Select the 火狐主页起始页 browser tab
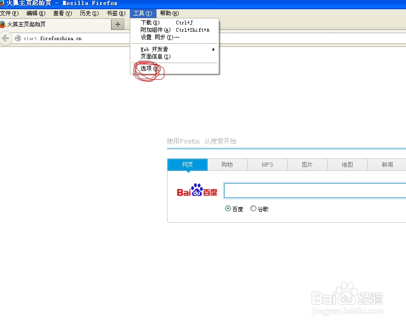Screen dimensions: 406x325 [x=55, y=24]
